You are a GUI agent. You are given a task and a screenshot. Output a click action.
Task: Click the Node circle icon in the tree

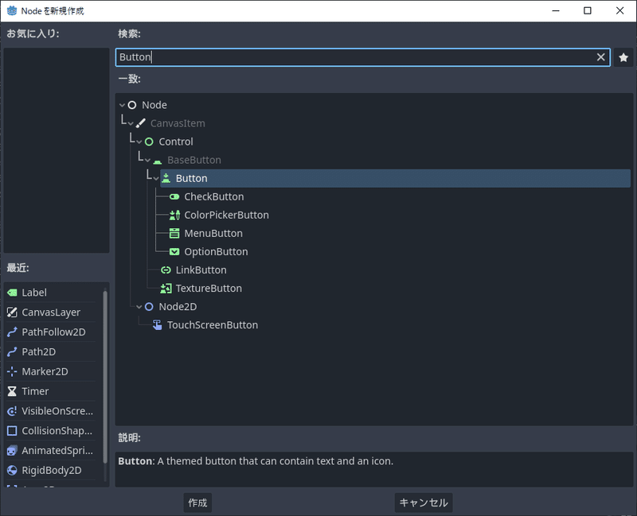click(132, 105)
